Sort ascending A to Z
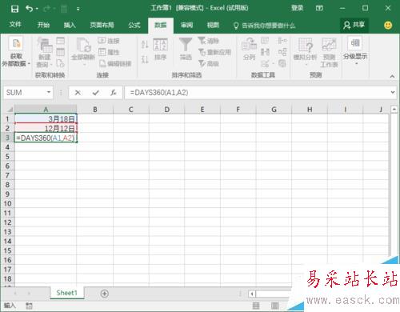The width and height of the screenshot is (400, 312). coord(145,44)
